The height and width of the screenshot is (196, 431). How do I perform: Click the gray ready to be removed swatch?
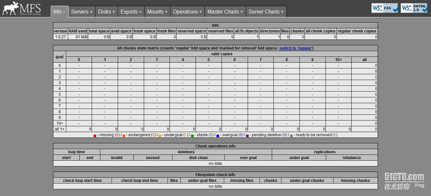291,136
